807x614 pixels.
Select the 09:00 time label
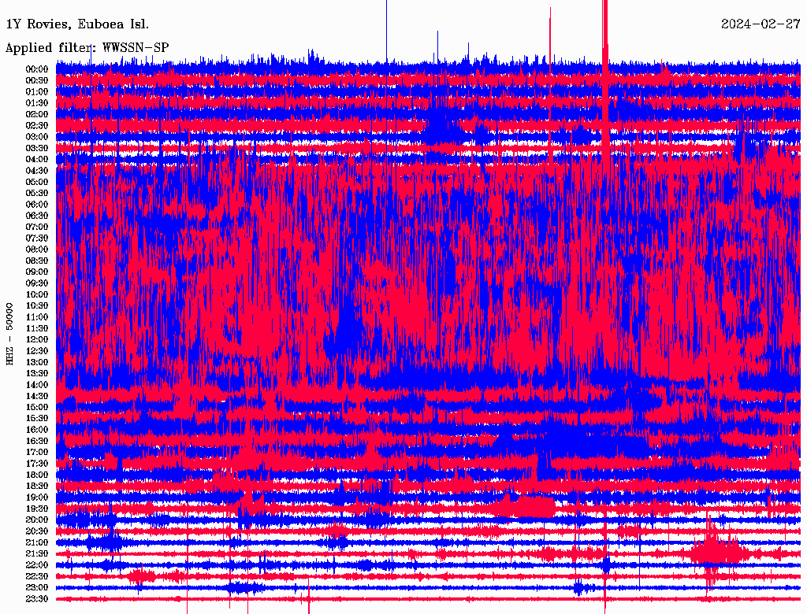click(x=37, y=272)
